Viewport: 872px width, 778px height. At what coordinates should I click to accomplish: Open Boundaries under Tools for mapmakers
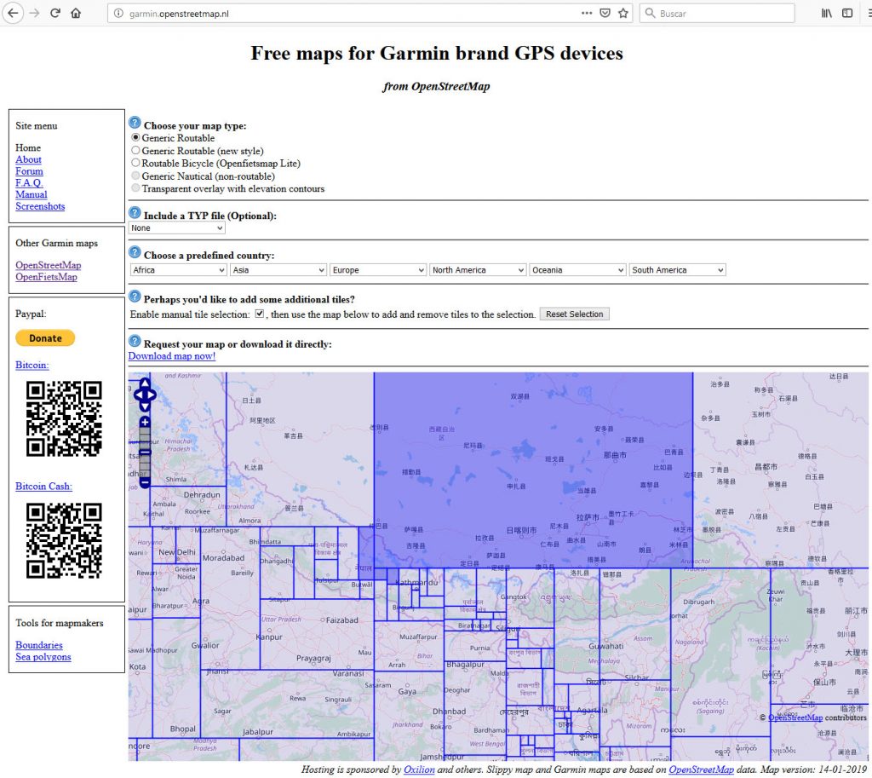[39, 645]
